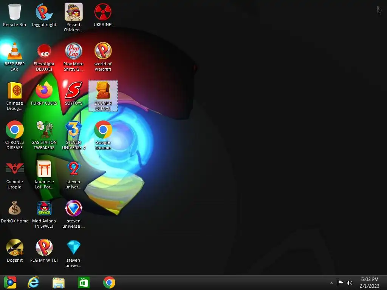Open the Google Chrome desktop shortcut
387x290 pixels.
click(103, 135)
